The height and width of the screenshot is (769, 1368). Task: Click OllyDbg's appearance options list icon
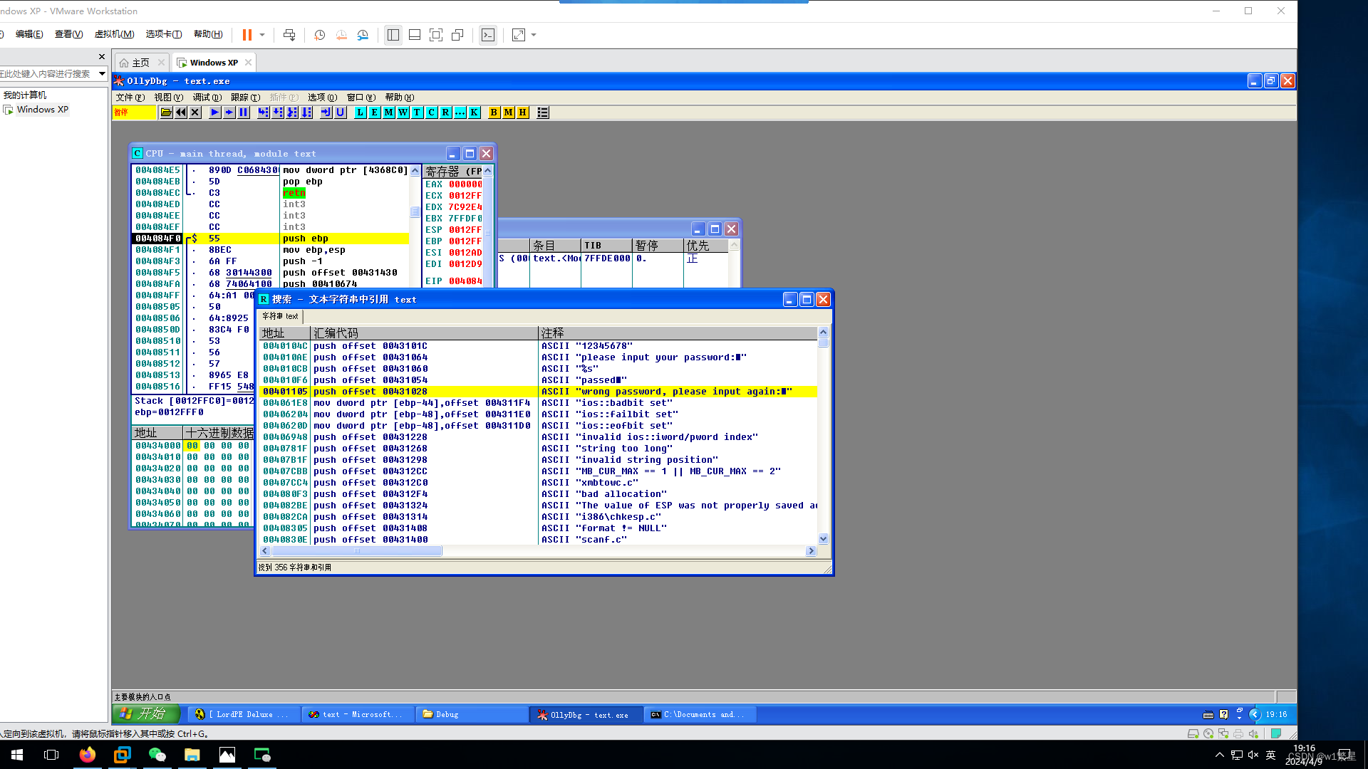point(543,113)
